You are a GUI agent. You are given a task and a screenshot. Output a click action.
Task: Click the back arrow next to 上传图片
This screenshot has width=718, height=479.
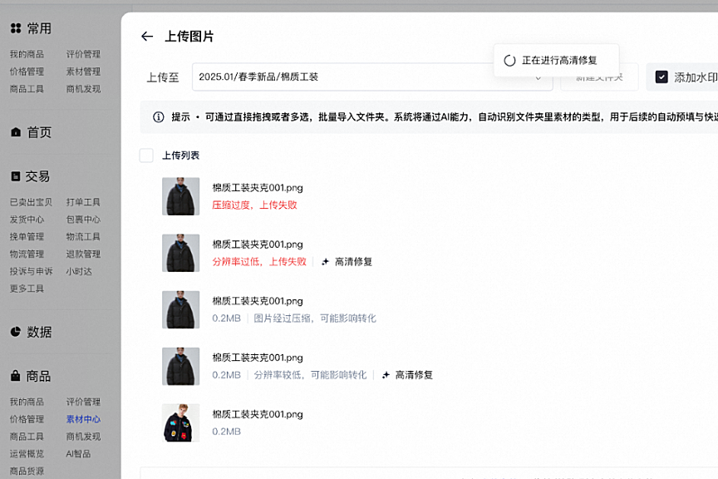pos(146,37)
